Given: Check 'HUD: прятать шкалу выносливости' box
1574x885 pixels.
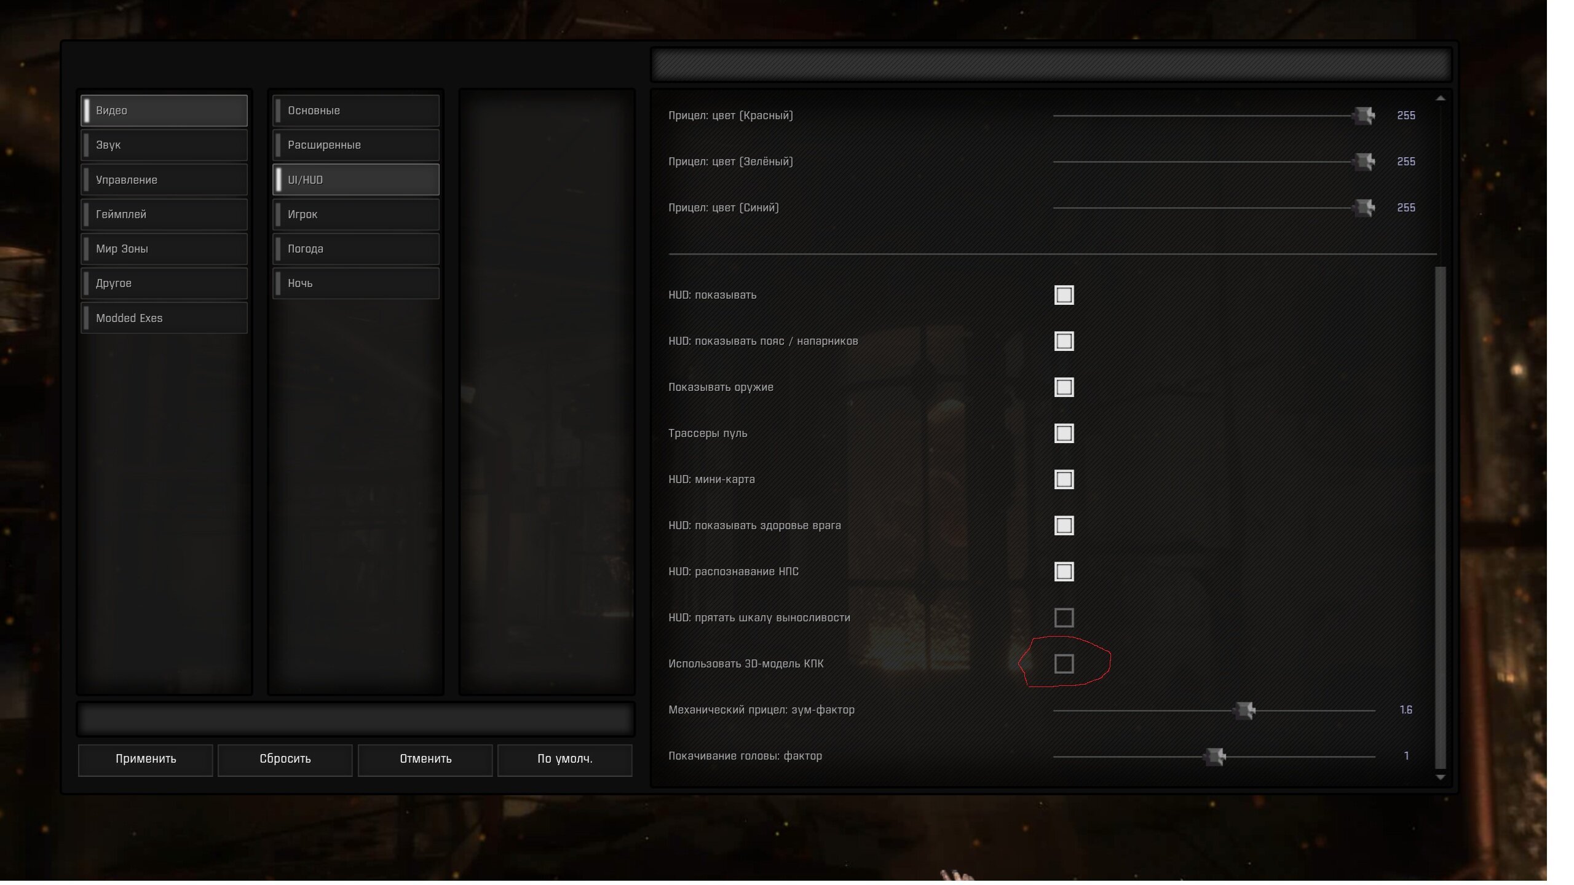Looking at the screenshot, I should tap(1064, 618).
